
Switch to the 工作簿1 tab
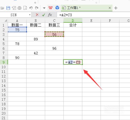click(x=87, y=8)
